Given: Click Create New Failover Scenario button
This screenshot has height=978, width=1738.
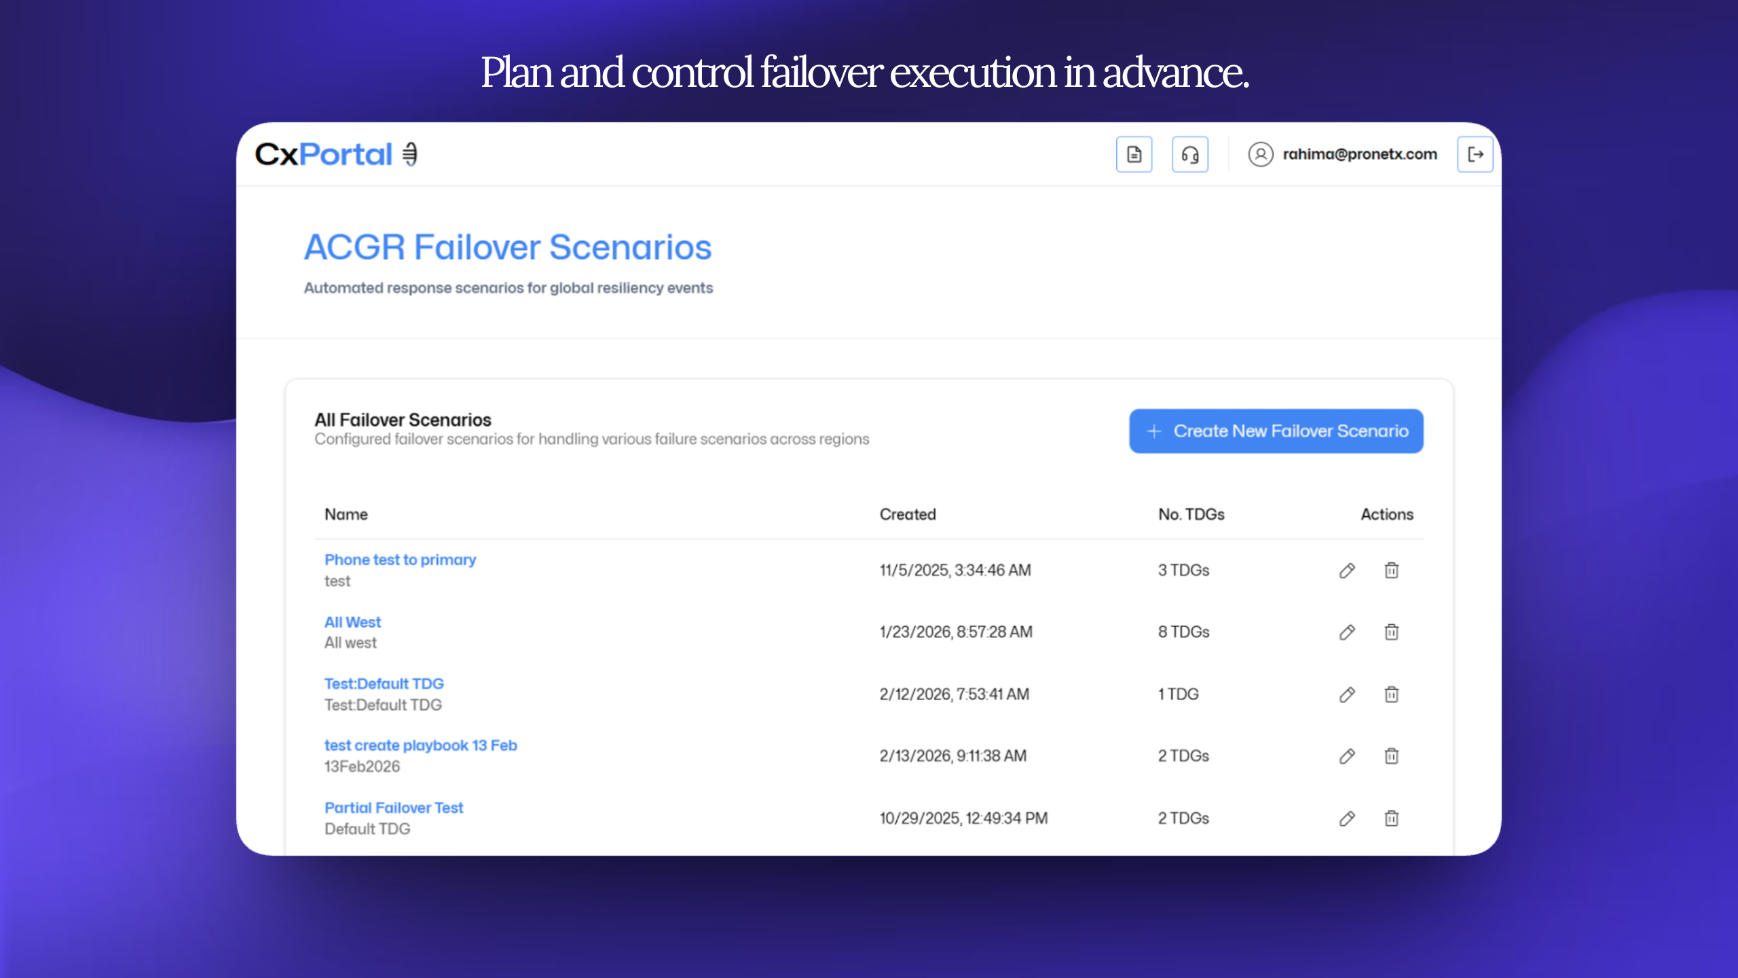Looking at the screenshot, I should pyautogui.click(x=1276, y=431).
